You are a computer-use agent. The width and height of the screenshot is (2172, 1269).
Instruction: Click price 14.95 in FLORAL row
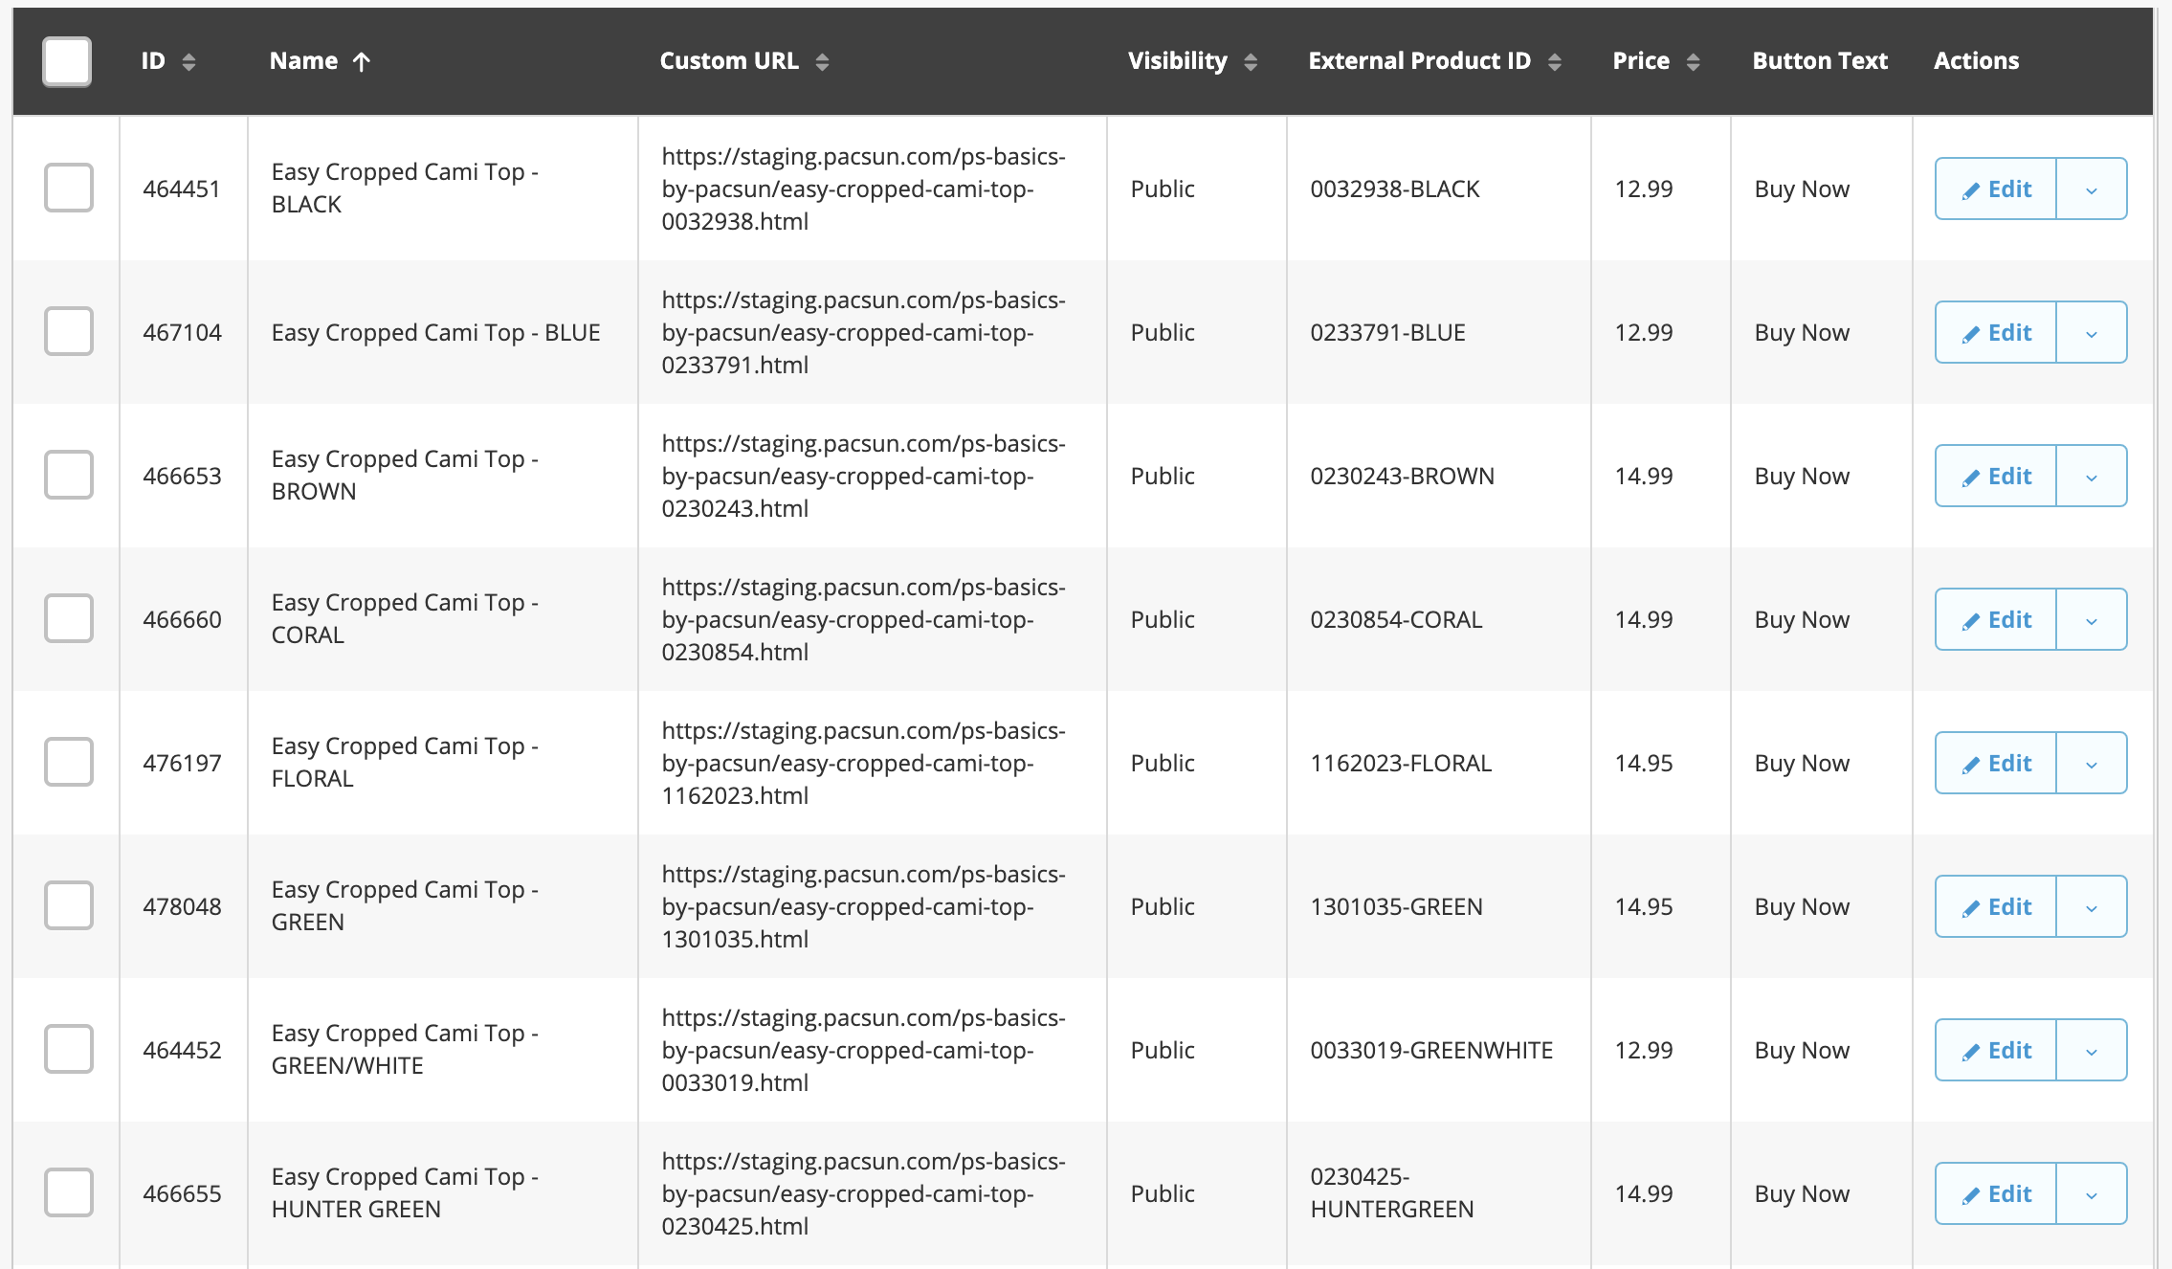tap(1644, 763)
